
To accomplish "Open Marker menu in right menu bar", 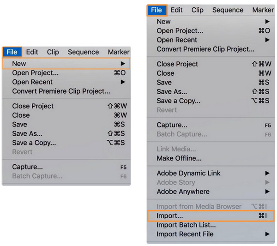I will [x=263, y=10].
